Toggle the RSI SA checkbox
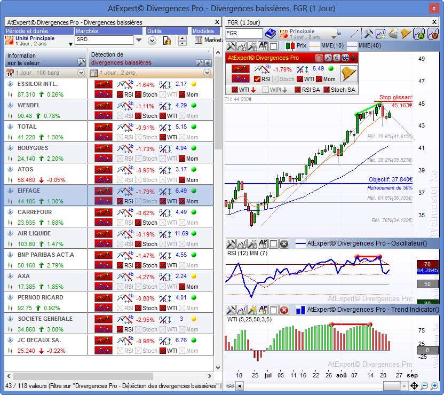Viewport: 444px width, 395px height. [298, 90]
